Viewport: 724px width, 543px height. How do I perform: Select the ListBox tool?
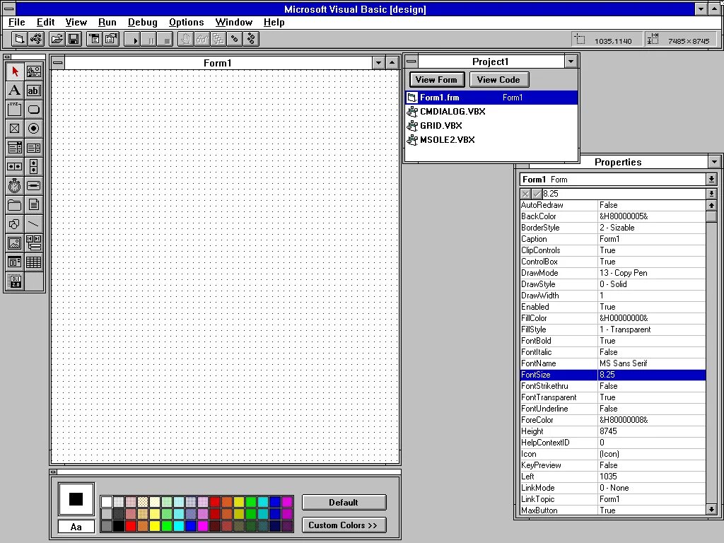tap(34, 148)
